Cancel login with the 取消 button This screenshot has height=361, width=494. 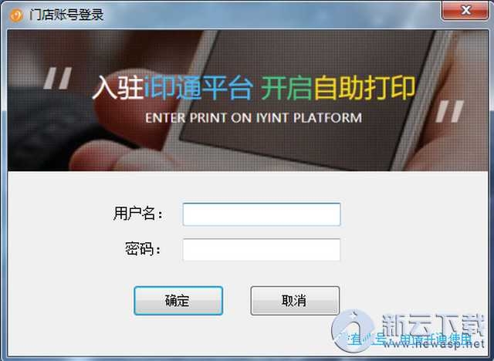[x=295, y=301]
